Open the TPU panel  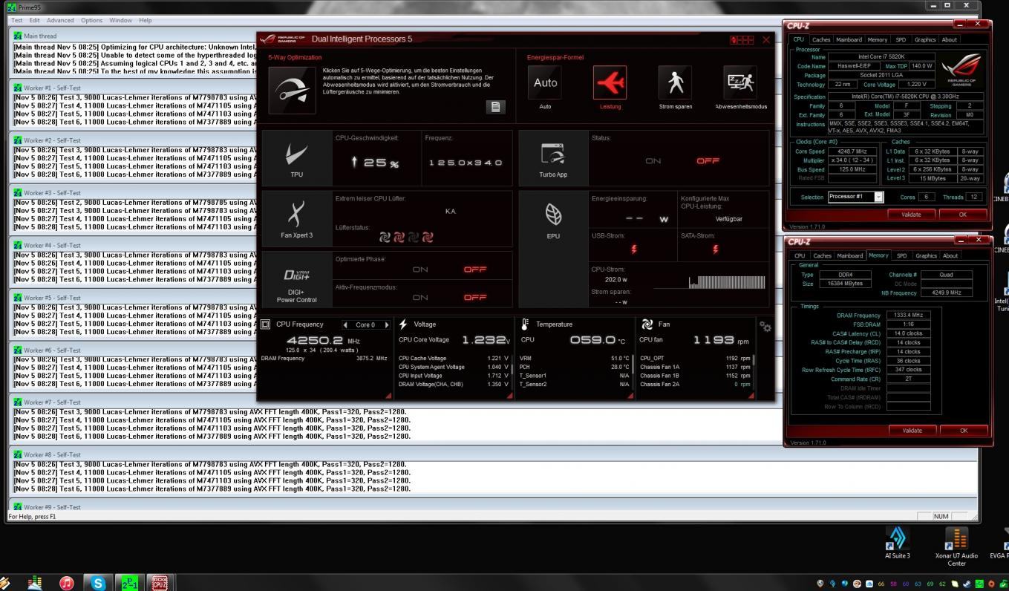pyautogui.click(x=296, y=158)
